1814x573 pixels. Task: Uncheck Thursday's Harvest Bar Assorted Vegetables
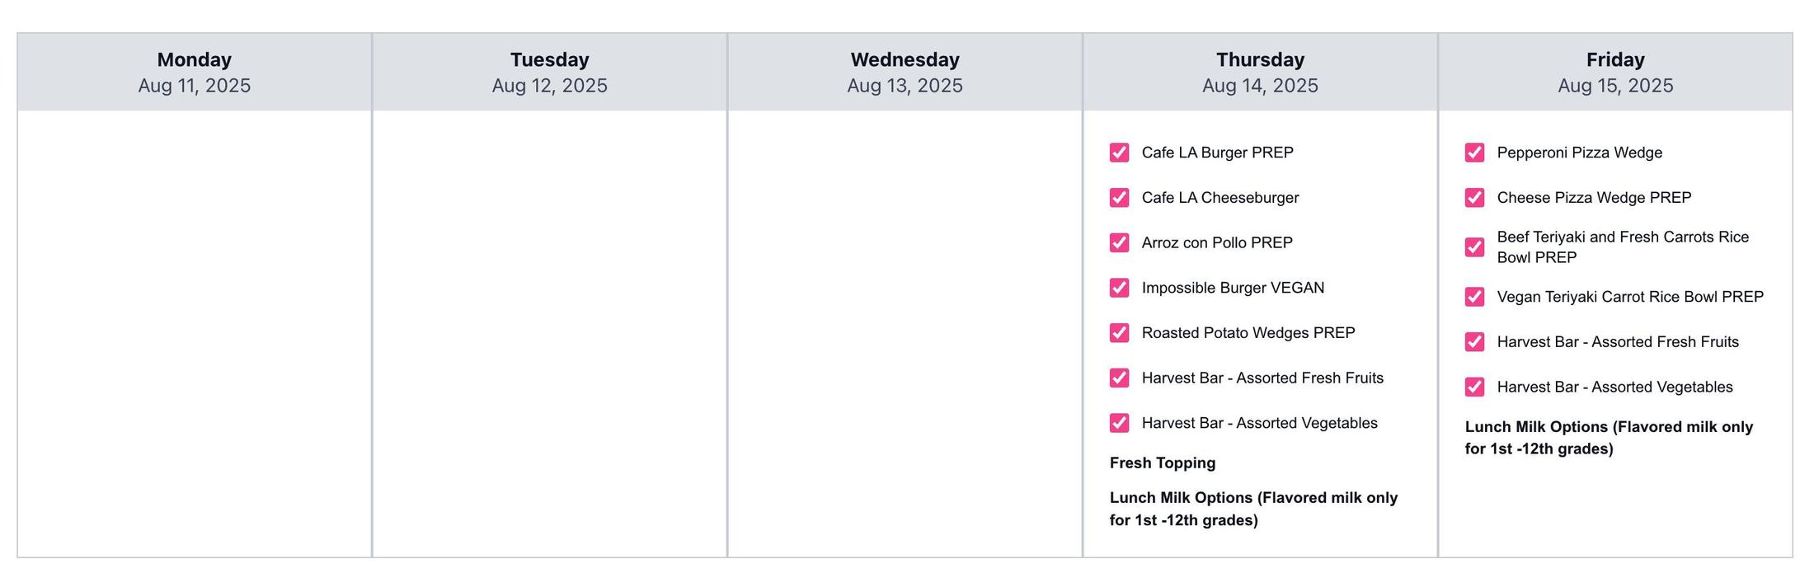pyautogui.click(x=1119, y=423)
